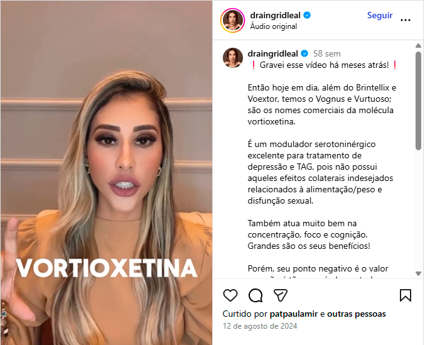
Task: Click the caption scrollbar down arrow
Action: point(418,273)
